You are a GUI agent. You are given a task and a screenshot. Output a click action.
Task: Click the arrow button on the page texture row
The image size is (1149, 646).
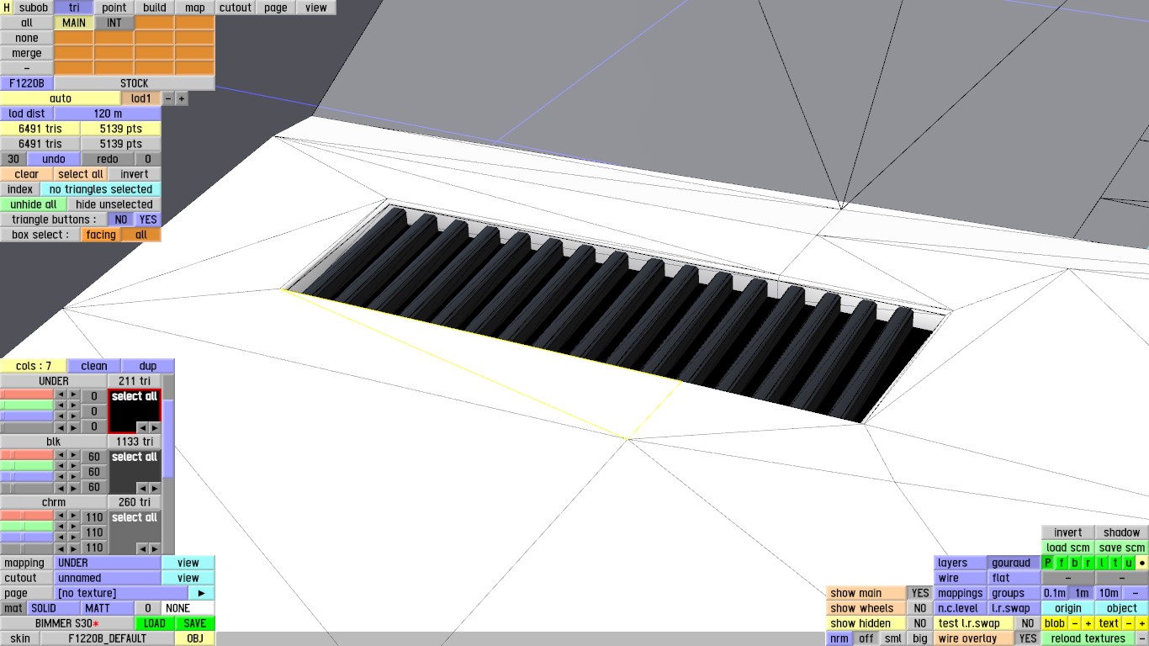[x=201, y=593]
